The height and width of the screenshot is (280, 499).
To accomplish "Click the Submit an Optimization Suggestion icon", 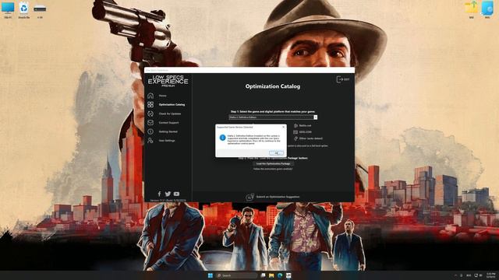I will coord(249,197).
